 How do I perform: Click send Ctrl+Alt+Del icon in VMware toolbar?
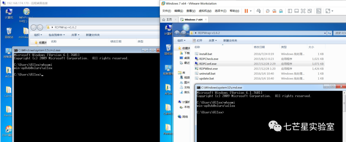click(258, 11)
